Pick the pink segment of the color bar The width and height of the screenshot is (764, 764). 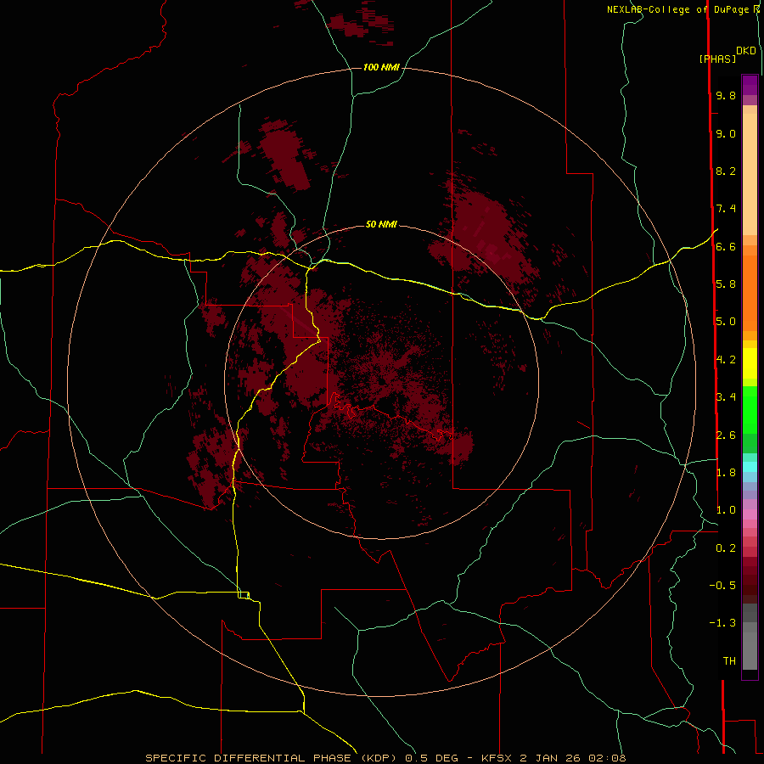(x=750, y=514)
